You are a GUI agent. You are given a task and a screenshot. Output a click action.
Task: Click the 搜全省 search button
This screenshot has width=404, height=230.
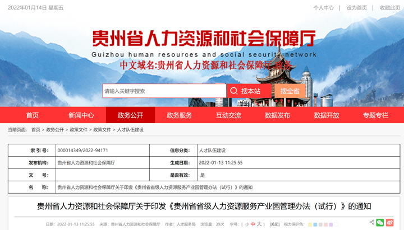290,91
